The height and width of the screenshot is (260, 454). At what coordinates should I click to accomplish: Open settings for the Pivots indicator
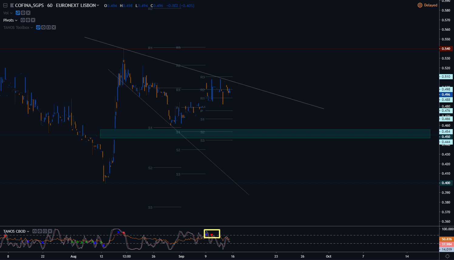coord(28,20)
